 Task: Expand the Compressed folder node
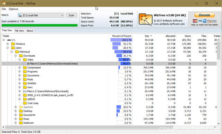[x=19, y=67]
